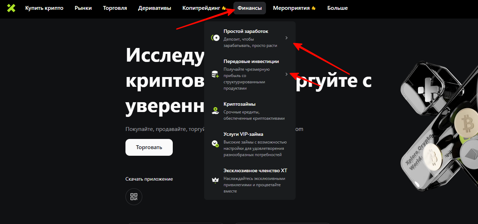Click the fire icon beside Копитрейдинг
This screenshot has height=224, width=478.
click(x=224, y=8)
